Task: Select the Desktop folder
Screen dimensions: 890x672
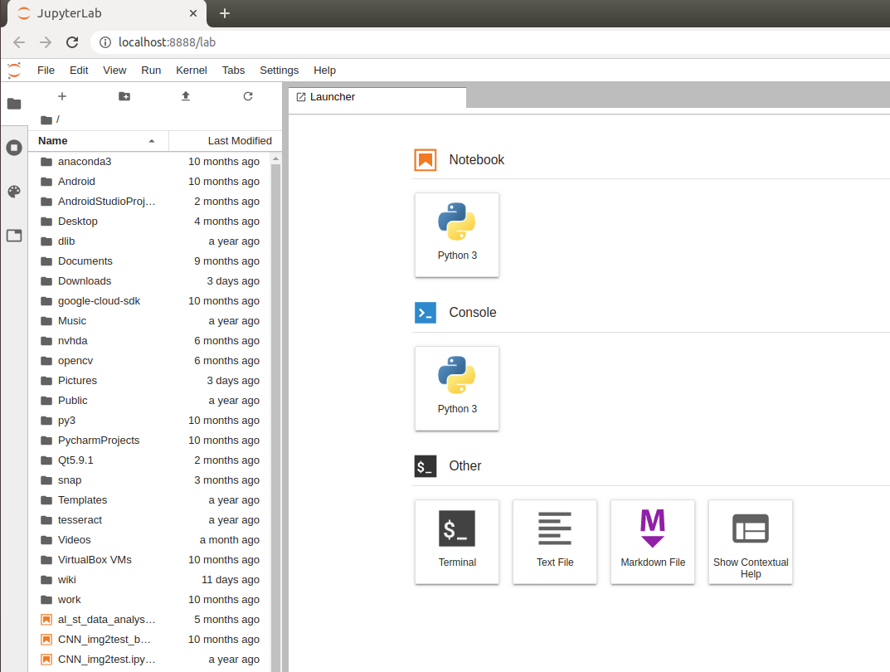Action: [x=150, y=222]
